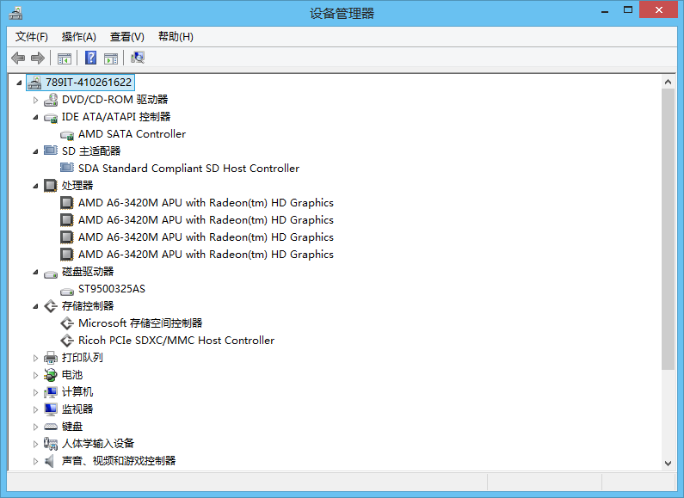Toggle the console tree pane toolbar icon
The width and height of the screenshot is (684, 498).
coord(65,58)
